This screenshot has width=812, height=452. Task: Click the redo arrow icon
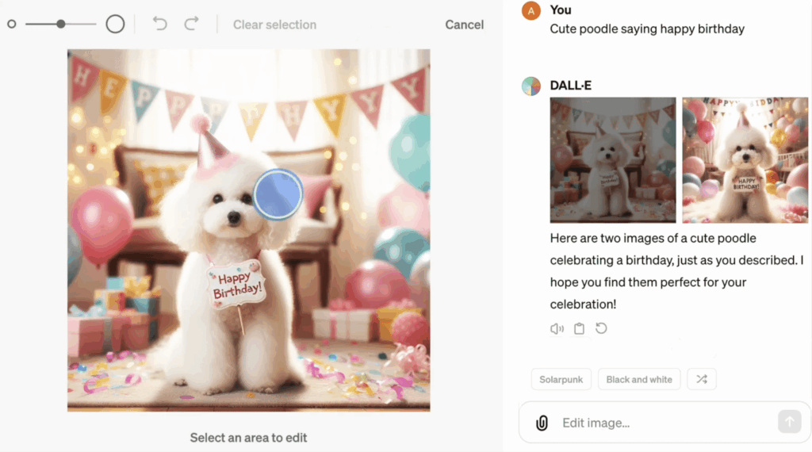(192, 24)
